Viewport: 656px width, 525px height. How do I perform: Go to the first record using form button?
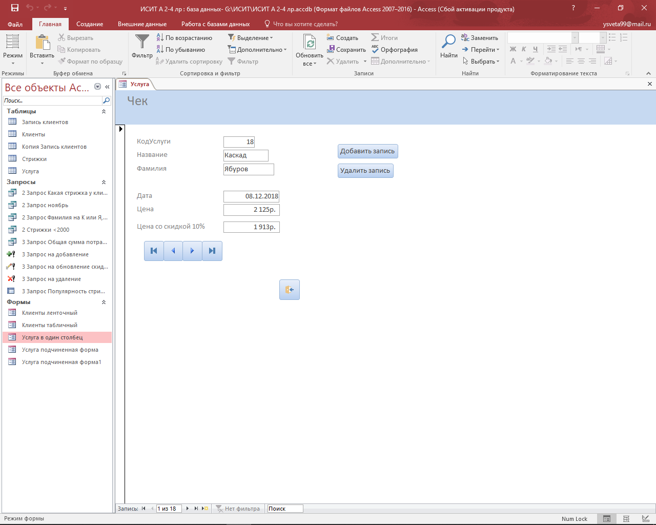(x=154, y=251)
